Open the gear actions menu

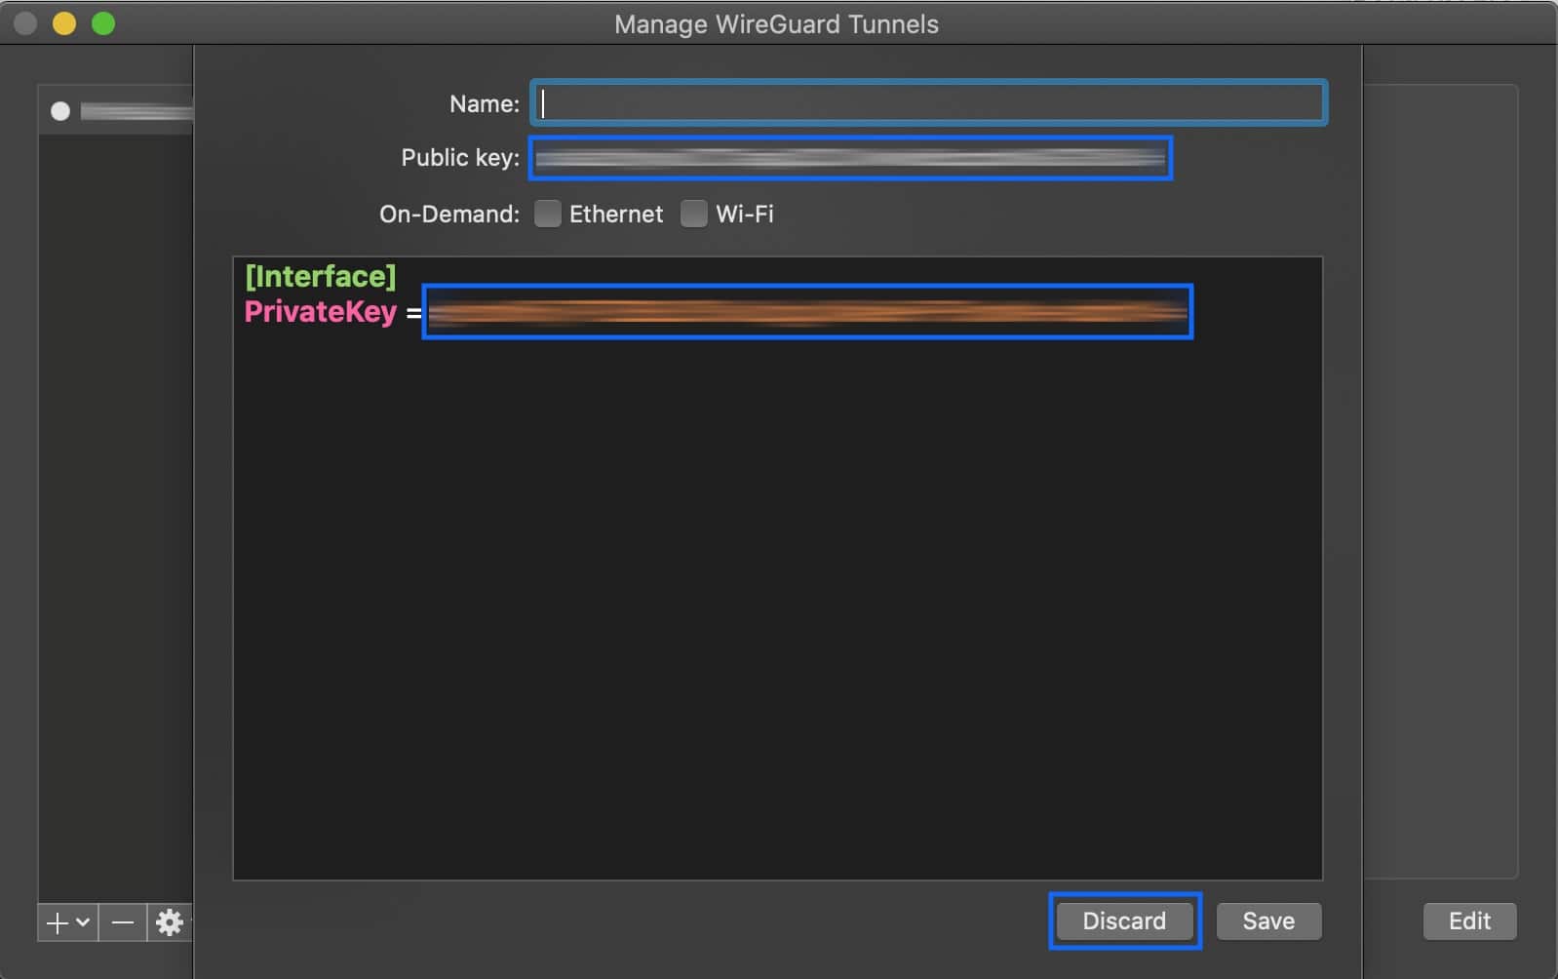tap(170, 922)
